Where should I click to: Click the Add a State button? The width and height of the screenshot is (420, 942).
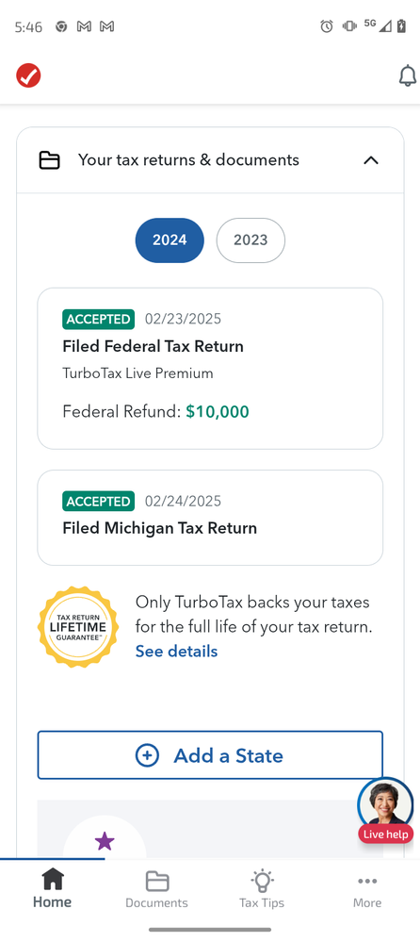pyautogui.click(x=210, y=755)
